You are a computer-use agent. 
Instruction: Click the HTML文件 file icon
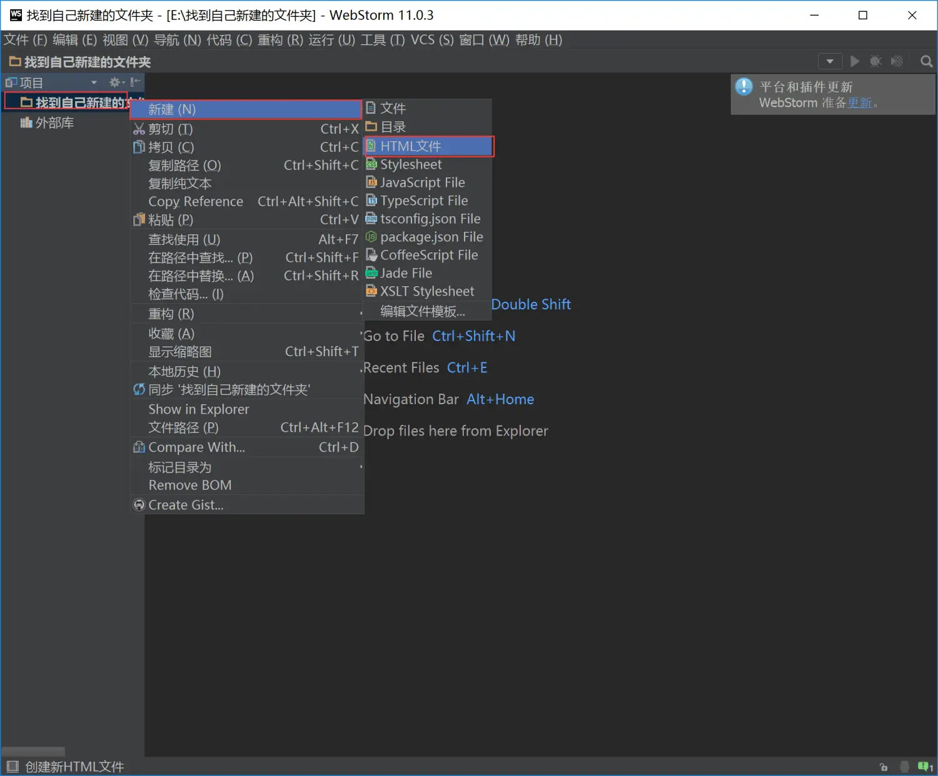tap(371, 146)
